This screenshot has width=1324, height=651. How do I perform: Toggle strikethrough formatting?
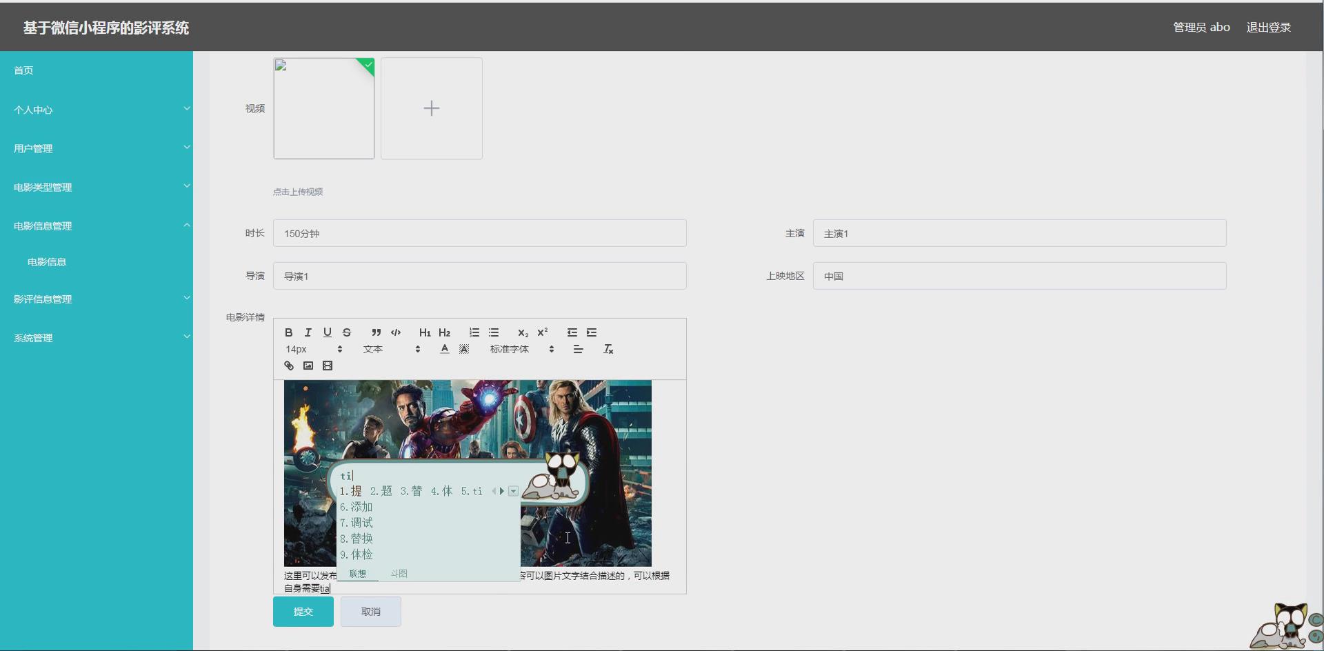(x=347, y=332)
